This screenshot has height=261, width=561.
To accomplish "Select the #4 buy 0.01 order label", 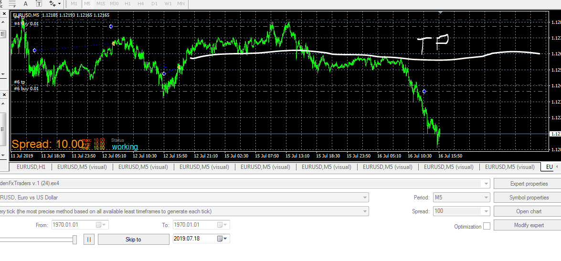I will (x=26, y=23).
